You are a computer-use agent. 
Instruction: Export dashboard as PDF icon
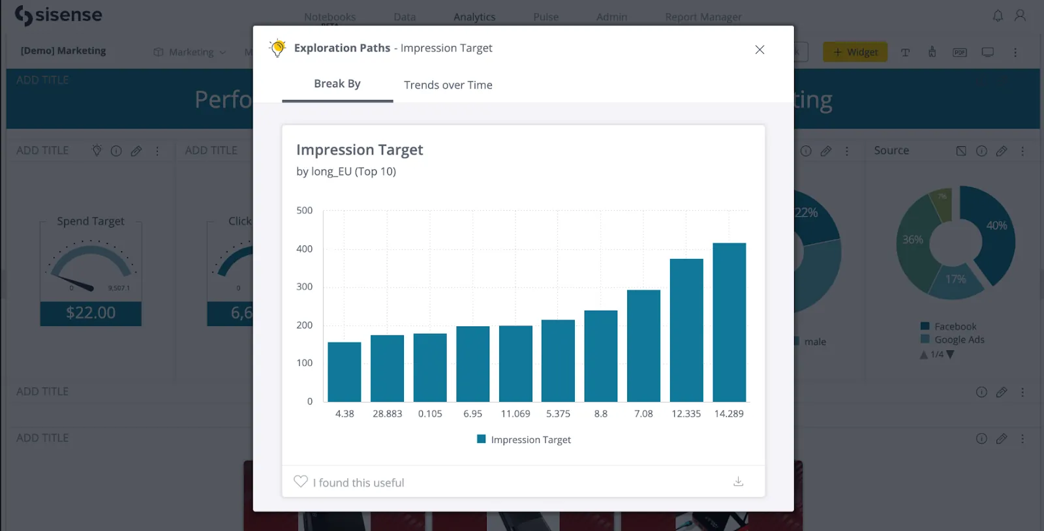[x=959, y=52]
